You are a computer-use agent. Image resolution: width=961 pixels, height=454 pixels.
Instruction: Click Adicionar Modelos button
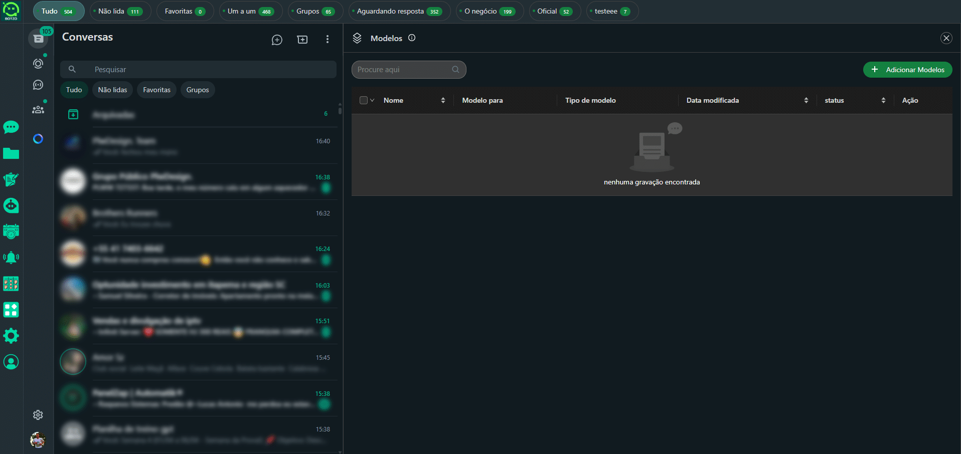[x=907, y=70]
